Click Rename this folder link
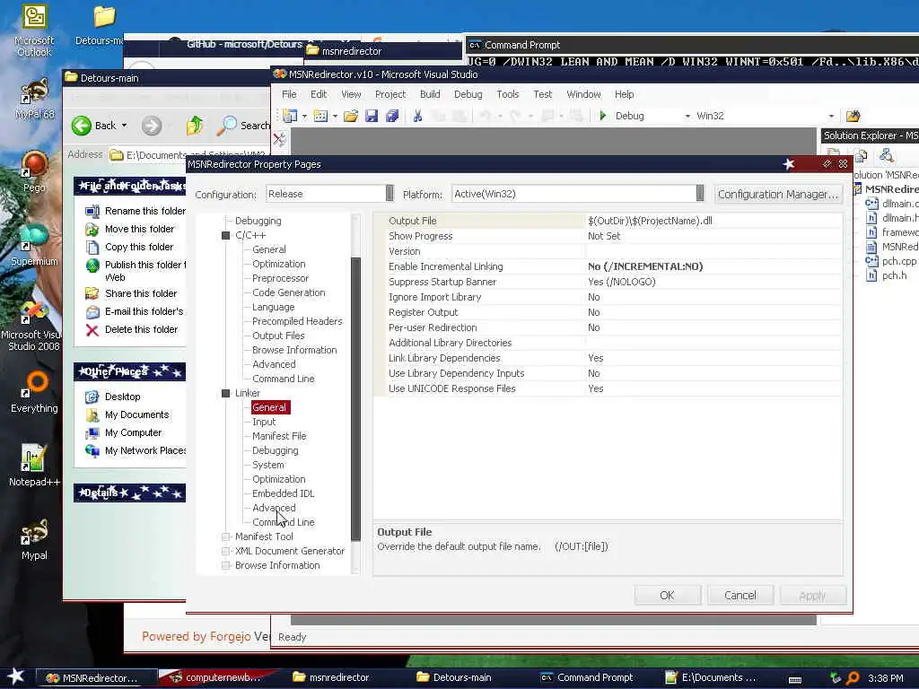 pos(144,211)
